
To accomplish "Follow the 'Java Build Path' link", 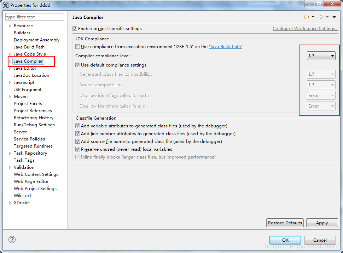I will [225, 47].
